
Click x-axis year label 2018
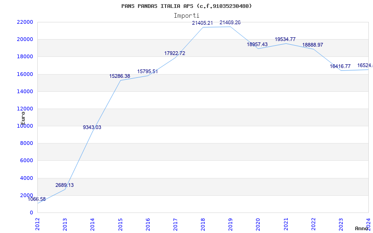pos(203,225)
